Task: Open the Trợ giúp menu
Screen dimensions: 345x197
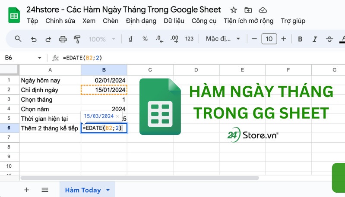Action: click(x=293, y=21)
